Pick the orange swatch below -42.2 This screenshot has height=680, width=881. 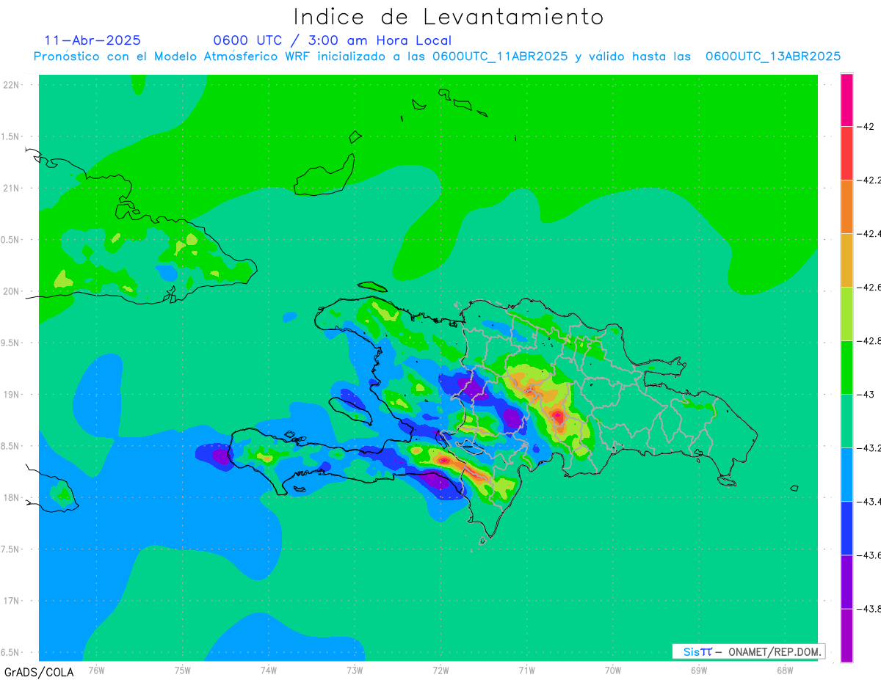point(846,207)
